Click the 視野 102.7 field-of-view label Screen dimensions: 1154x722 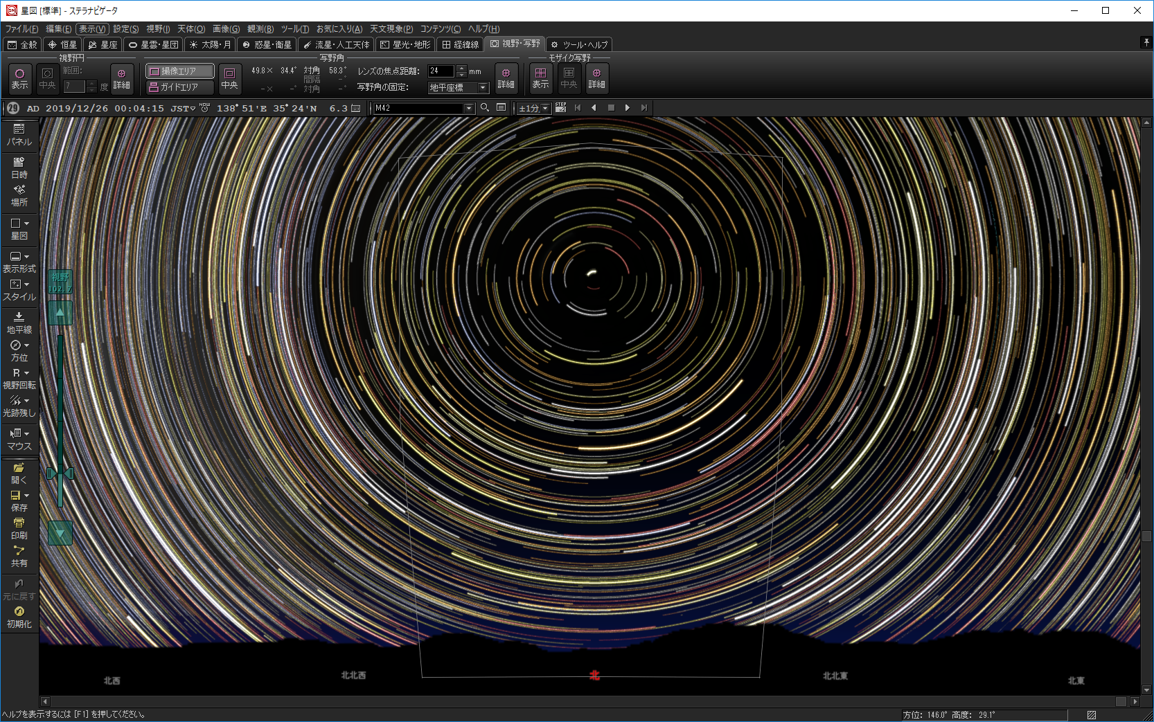click(x=60, y=282)
